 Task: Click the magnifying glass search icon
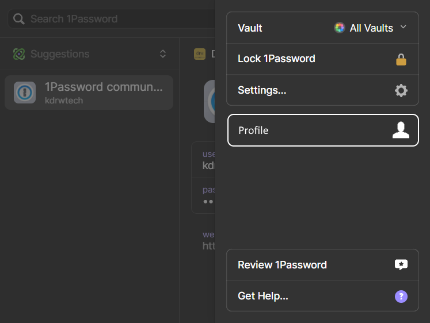coord(19,19)
